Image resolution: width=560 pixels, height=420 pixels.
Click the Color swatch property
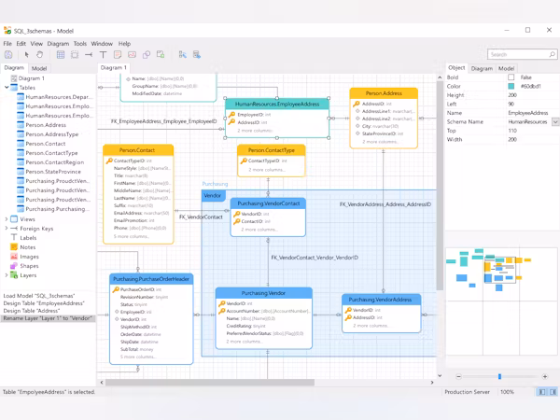pyautogui.click(x=511, y=86)
